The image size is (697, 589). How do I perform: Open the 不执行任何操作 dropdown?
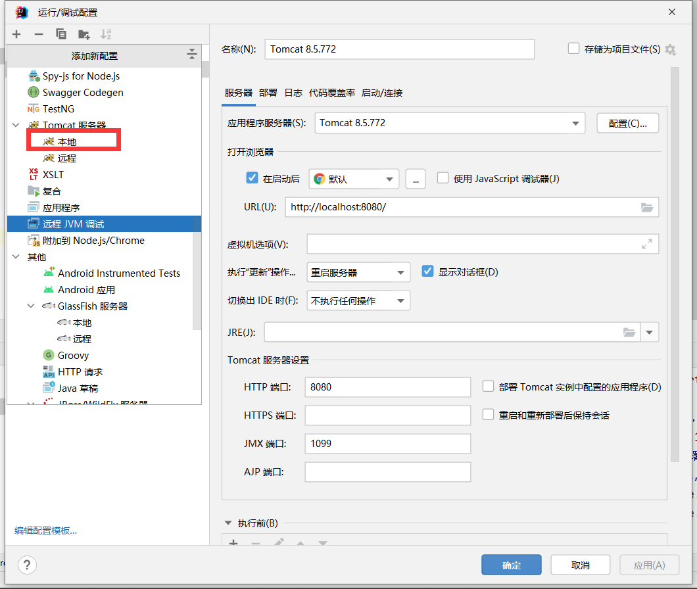[x=358, y=301]
